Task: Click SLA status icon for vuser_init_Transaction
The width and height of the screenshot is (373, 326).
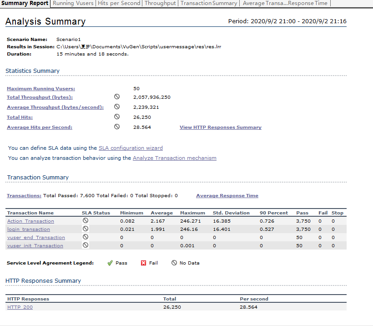Action: pos(86,245)
